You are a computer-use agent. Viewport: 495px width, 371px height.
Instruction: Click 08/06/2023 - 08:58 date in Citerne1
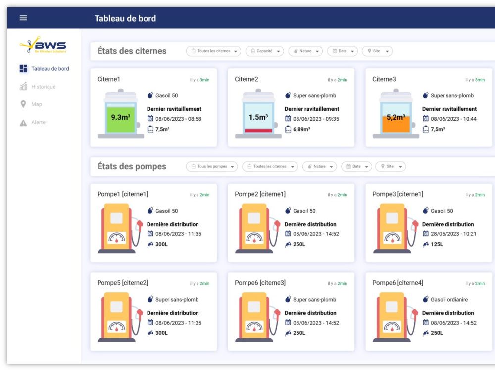[178, 119]
